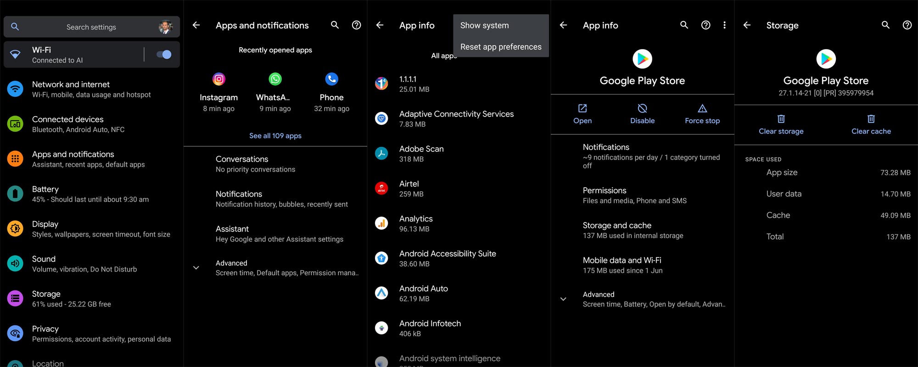Open Adaptive Connectivity Services app icon

381,118
